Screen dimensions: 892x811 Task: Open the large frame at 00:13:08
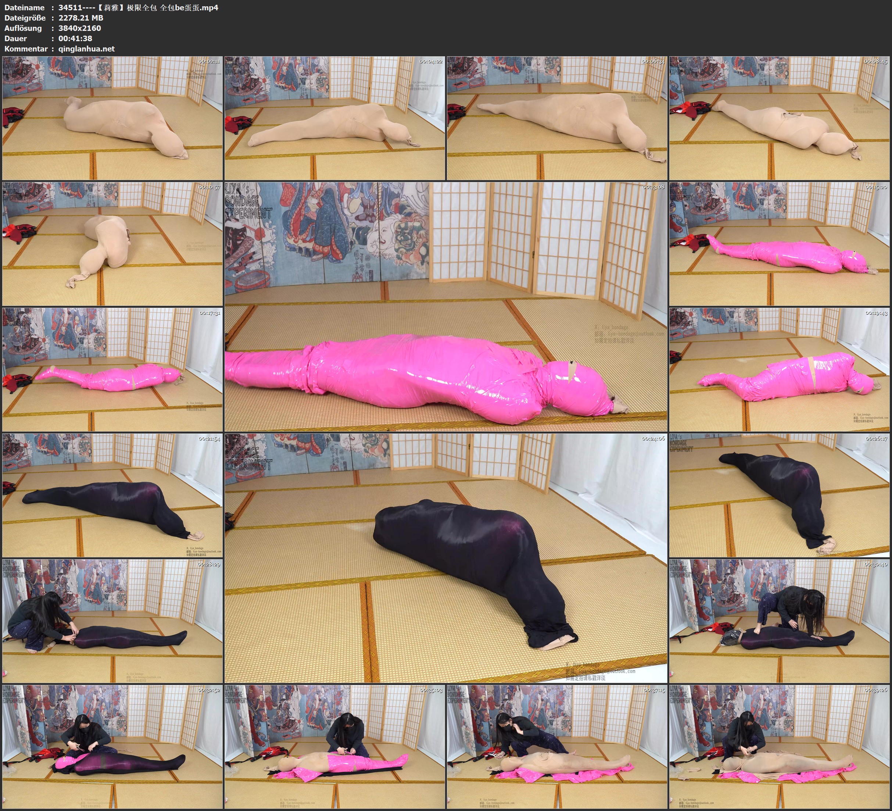point(445,306)
